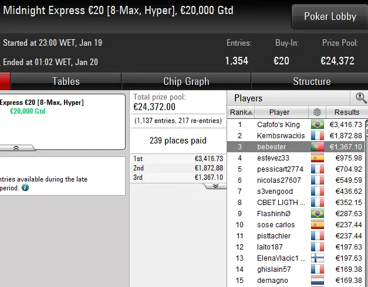Open the Structure tab
This screenshot has height=287, width=368.
(312, 81)
